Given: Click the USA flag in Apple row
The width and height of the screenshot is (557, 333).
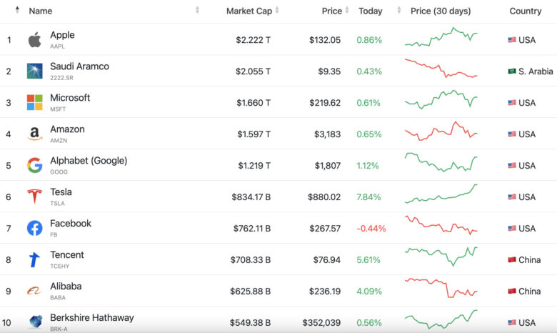Looking at the screenshot, I should tap(512, 40).
